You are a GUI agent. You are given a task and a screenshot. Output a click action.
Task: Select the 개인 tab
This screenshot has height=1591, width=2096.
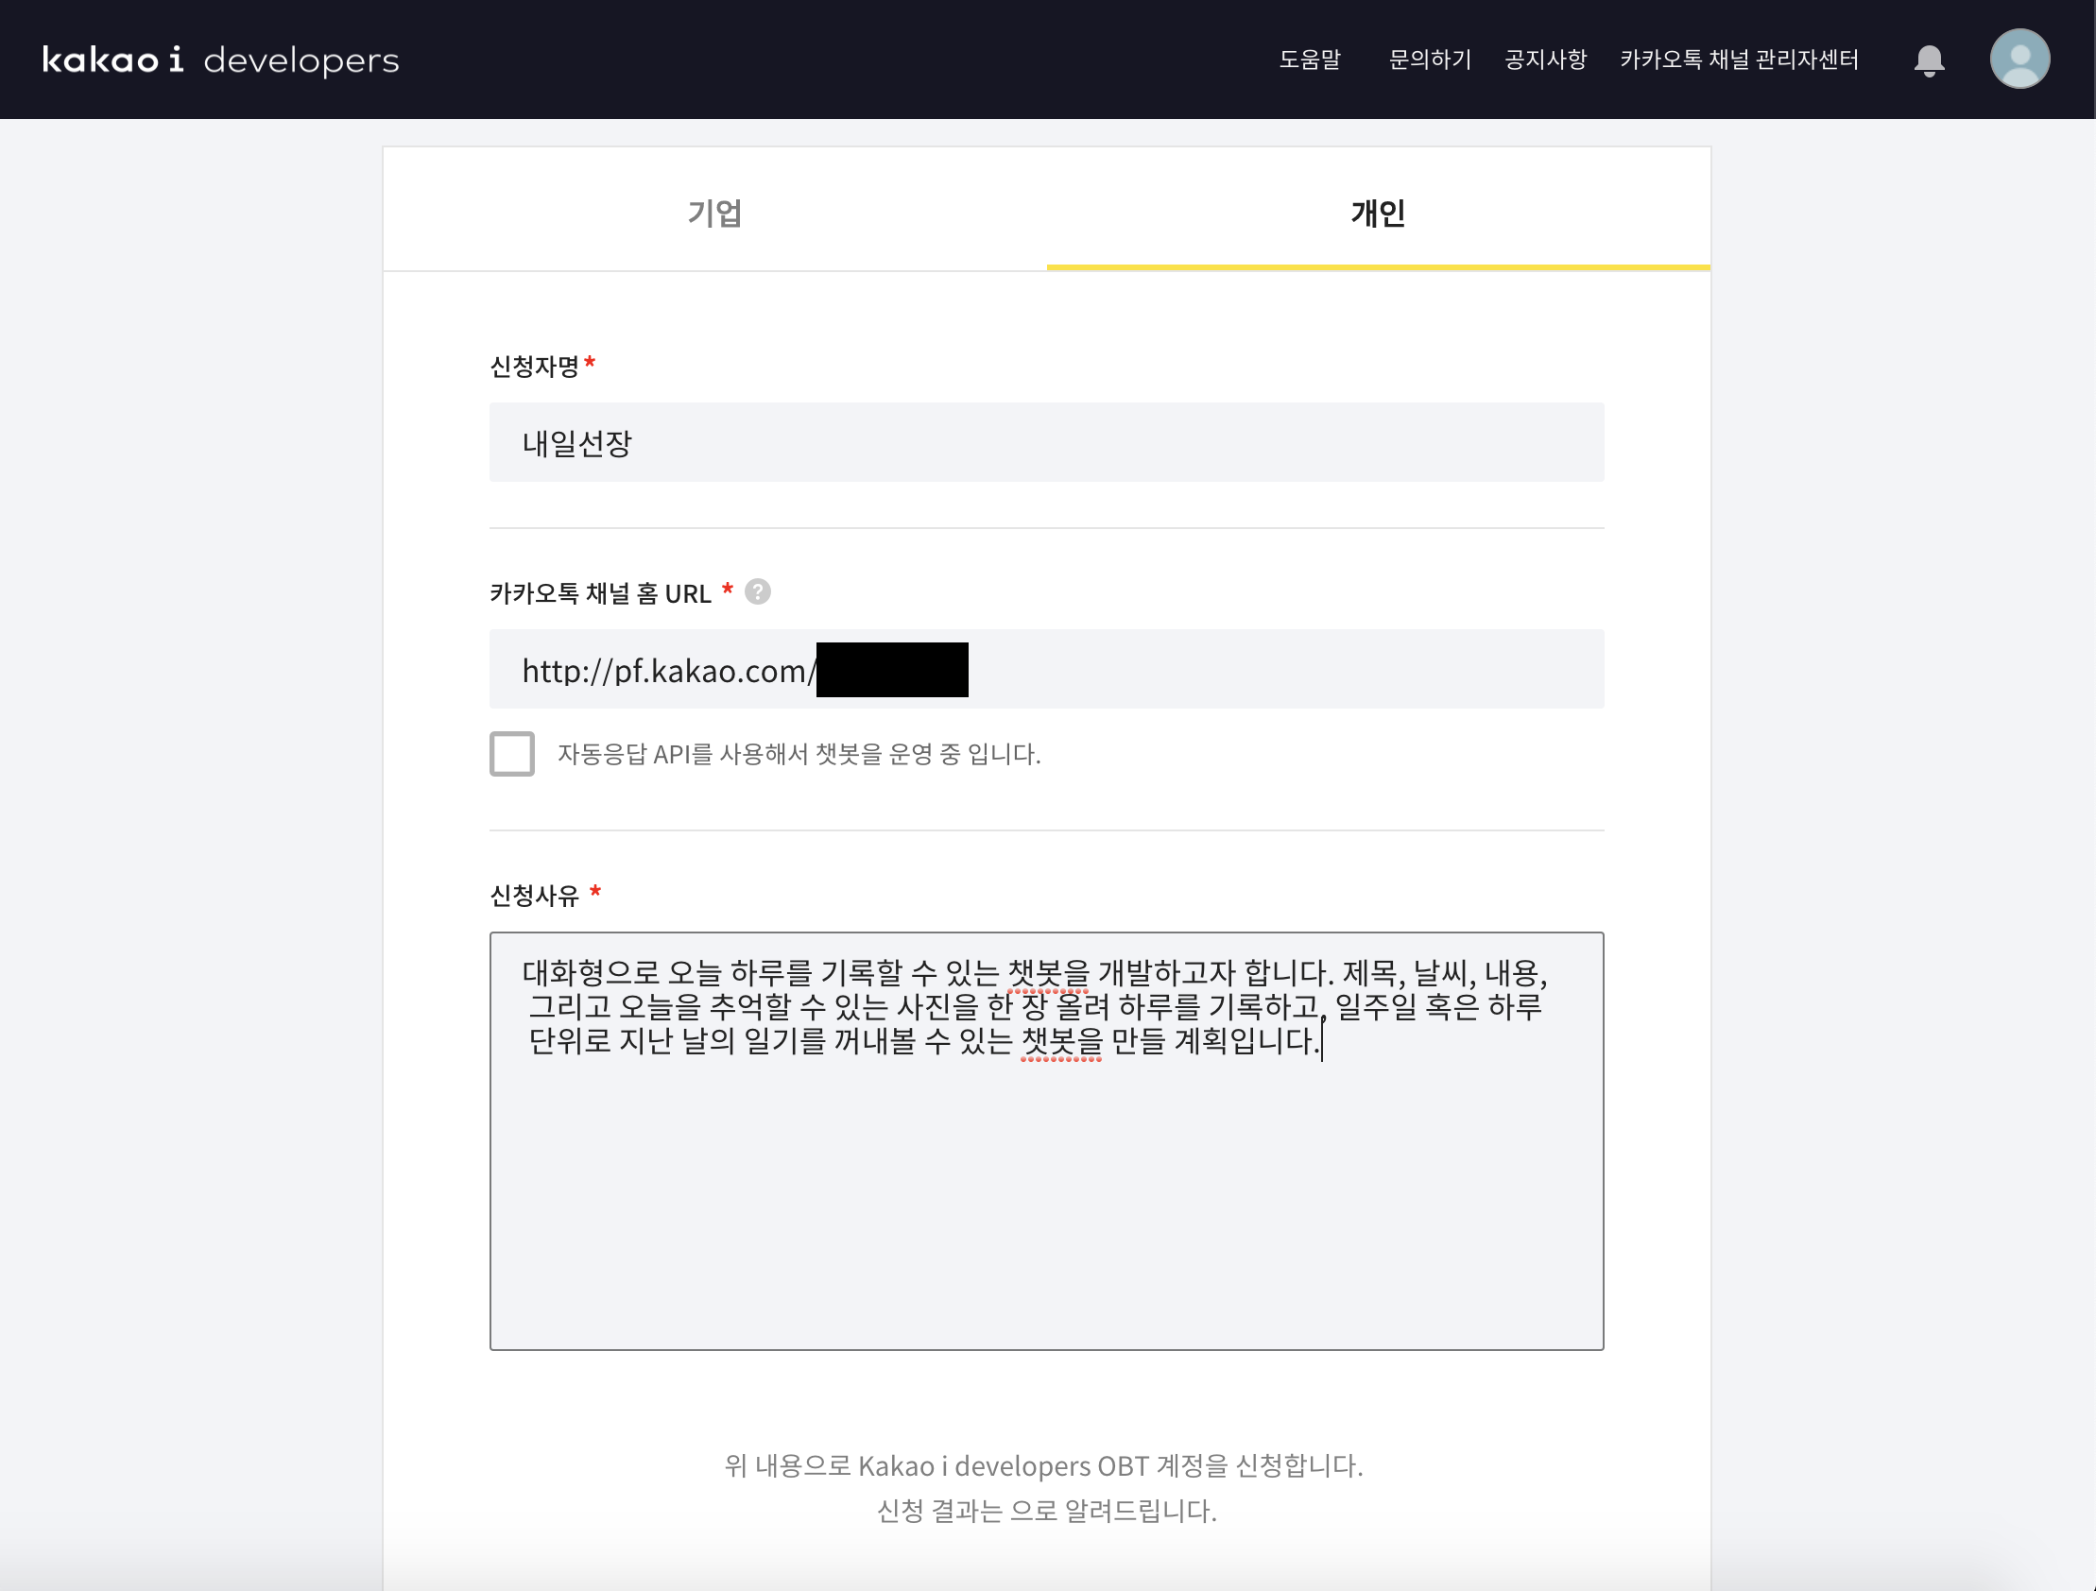click(1378, 213)
